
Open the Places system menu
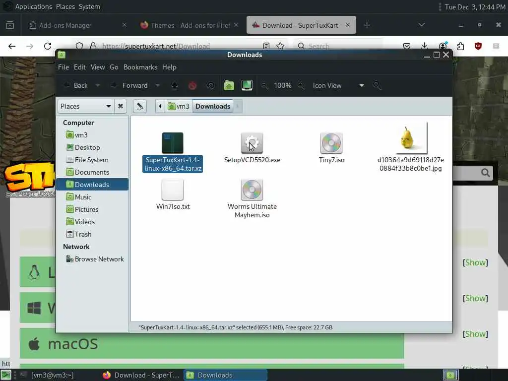pos(65,6)
